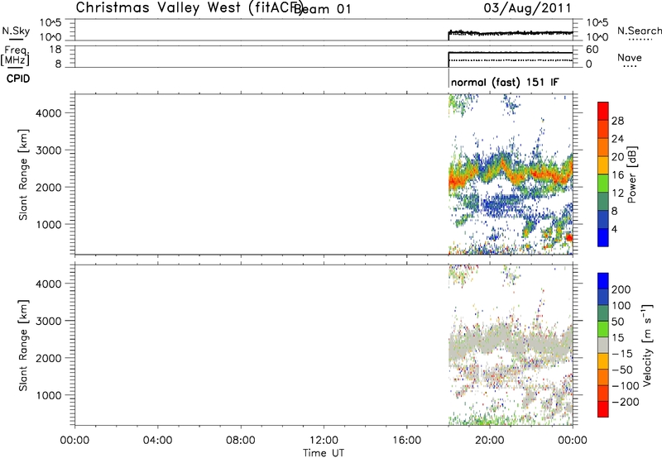Click the '12:00' time axis tick label
Image resolution: width=662 pixels, height=458 pixels.
tap(324, 441)
